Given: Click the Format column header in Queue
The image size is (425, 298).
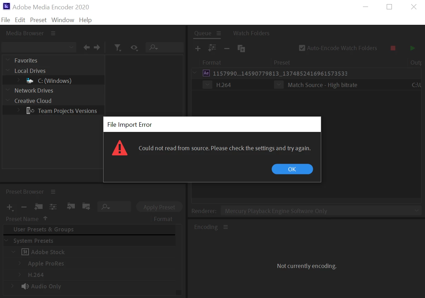Looking at the screenshot, I should (211, 63).
